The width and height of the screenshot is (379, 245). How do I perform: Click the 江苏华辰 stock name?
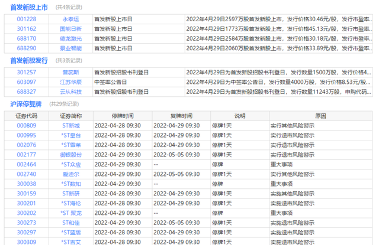(x=71, y=82)
